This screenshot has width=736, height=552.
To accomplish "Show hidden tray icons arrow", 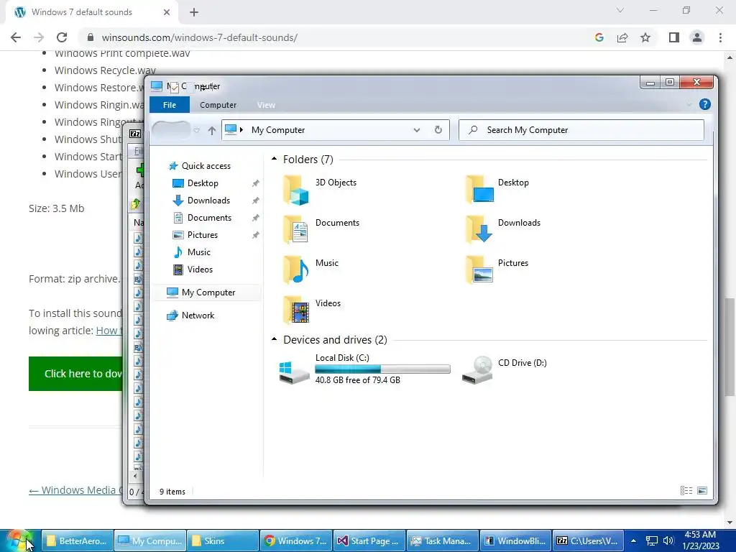I will pos(633,540).
